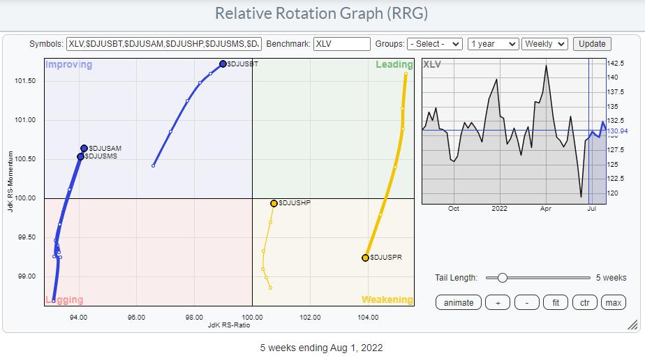
Task: Open the Groups select dropdown
Action: [x=436, y=43]
